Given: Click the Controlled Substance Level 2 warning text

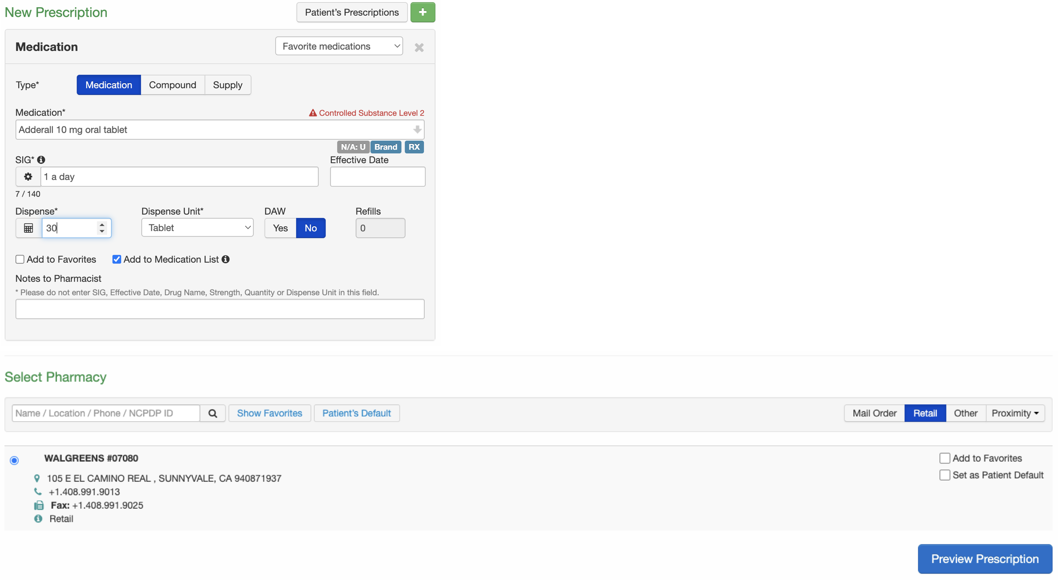Looking at the screenshot, I should point(371,113).
